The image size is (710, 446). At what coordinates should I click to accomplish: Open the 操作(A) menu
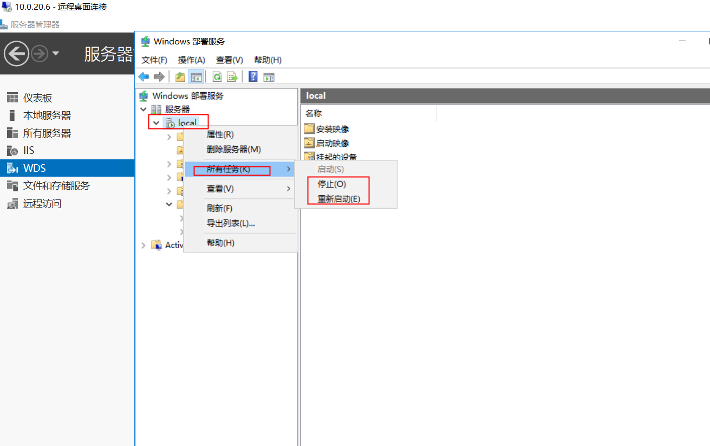click(x=192, y=60)
